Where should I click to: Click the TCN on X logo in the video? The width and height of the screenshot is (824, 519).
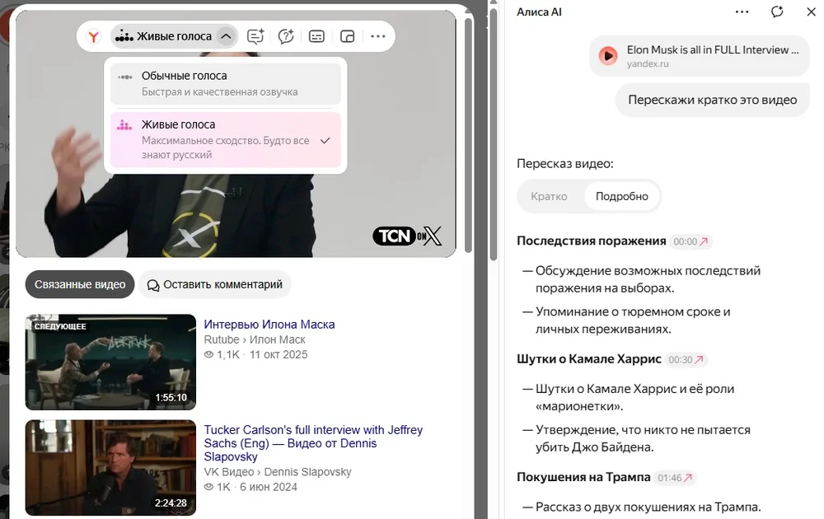407,236
